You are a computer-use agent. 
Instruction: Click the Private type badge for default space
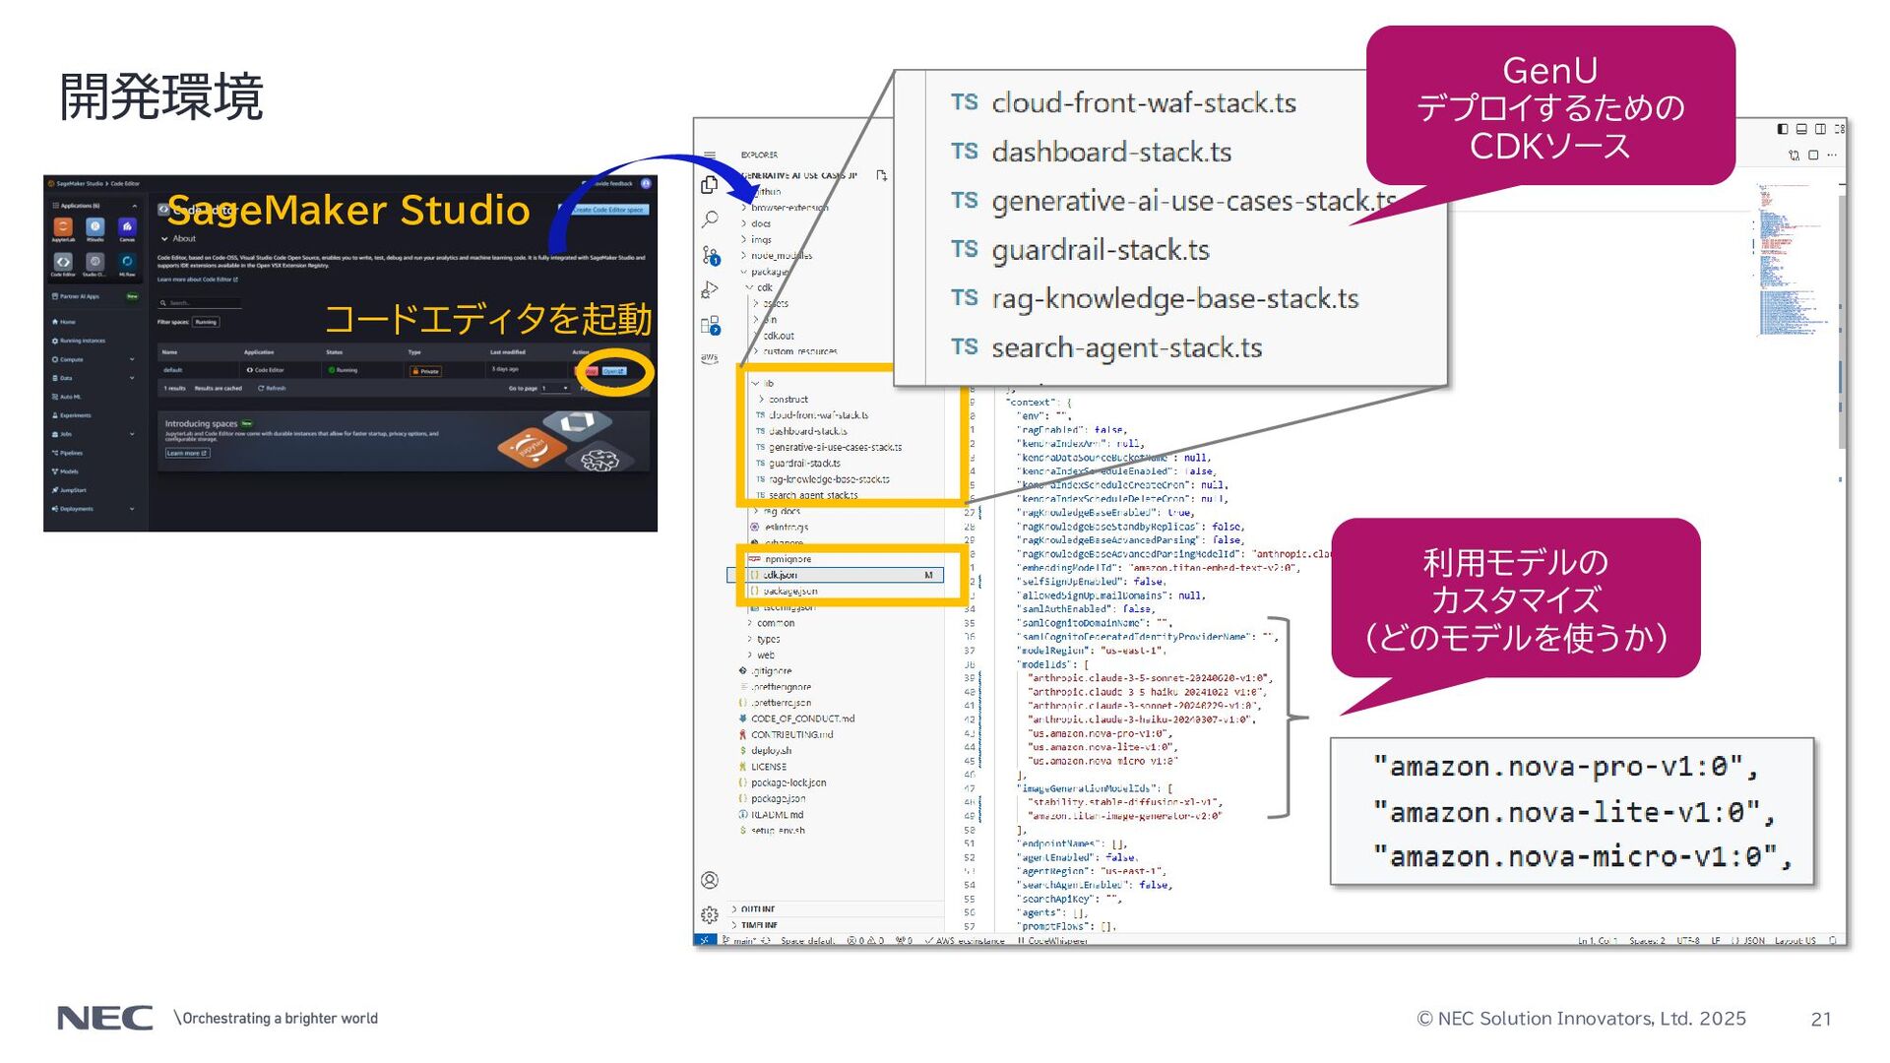coord(426,371)
